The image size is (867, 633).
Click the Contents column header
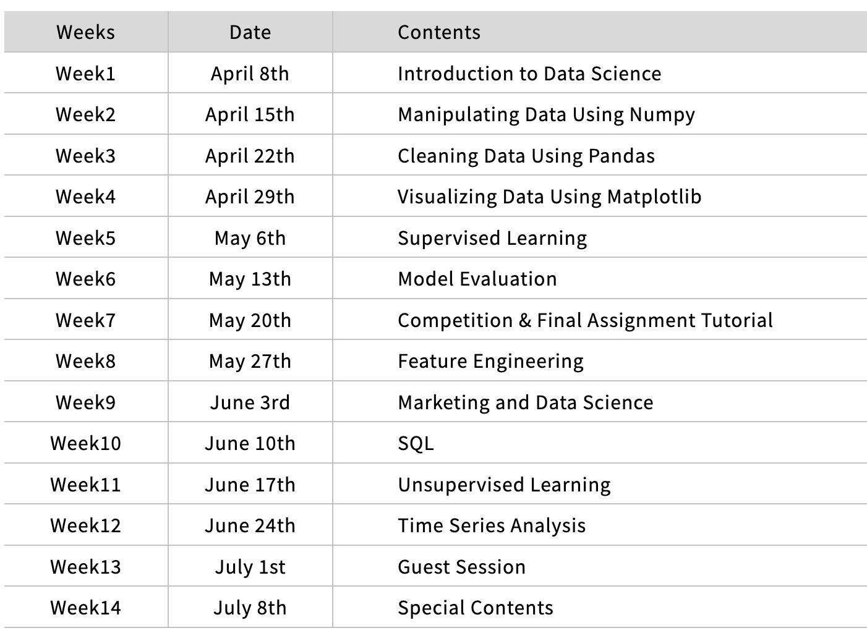[x=438, y=32]
